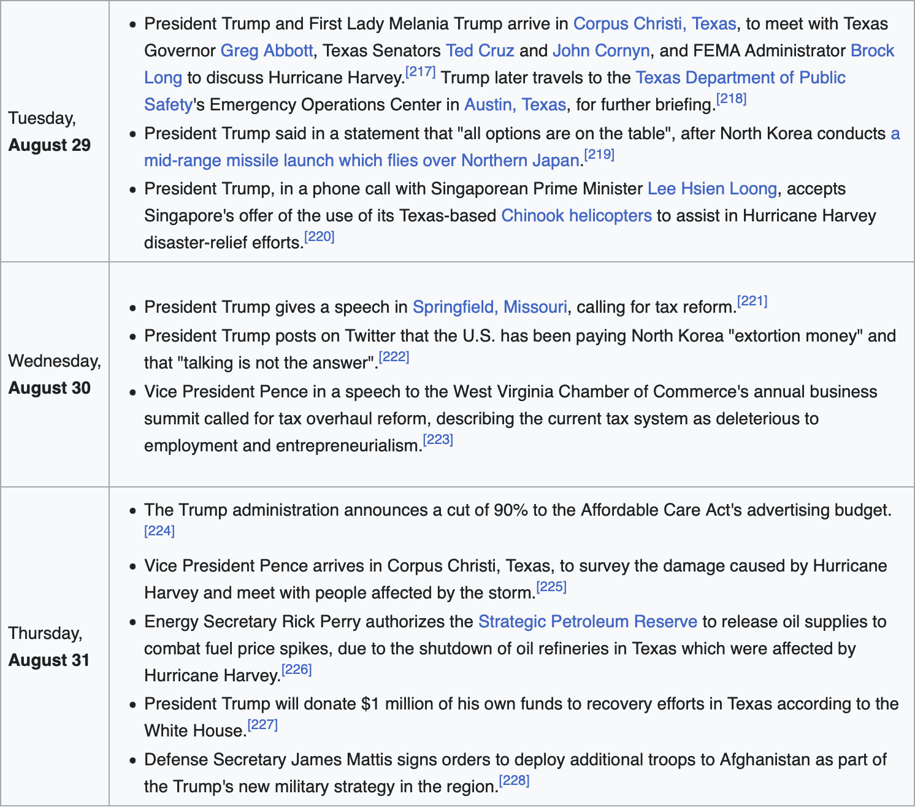This screenshot has width=915, height=807.
Task: Jump to citation [226]
Action: pos(297,670)
